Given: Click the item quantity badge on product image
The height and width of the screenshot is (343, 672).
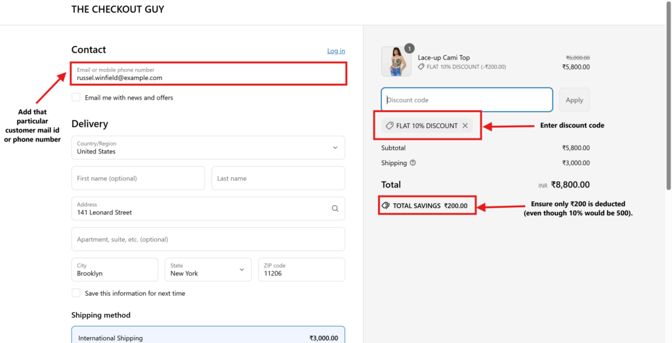Looking at the screenshot, I should pyautogui.click(x=409, y=48).
